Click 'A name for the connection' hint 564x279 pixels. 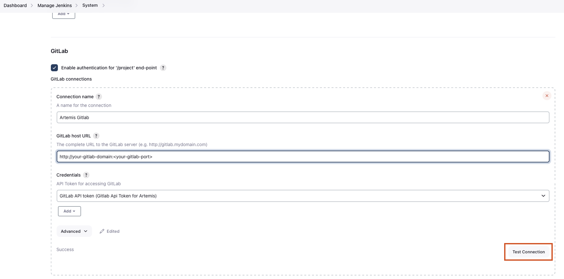[84, 105]
